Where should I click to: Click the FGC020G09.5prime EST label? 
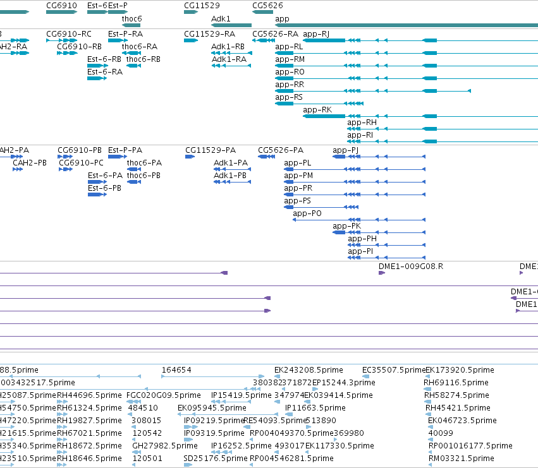(x=164, y=395)
